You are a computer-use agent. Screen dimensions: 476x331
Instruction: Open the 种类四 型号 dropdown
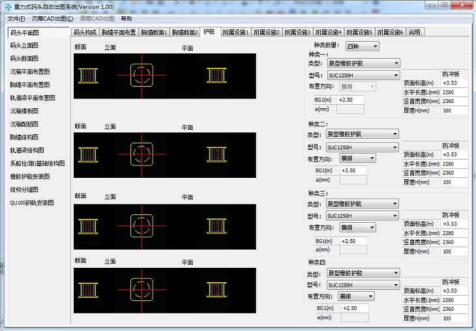pyautogui.click(x=363, y=285)
